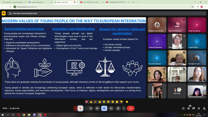The width and height of the screenshot is (208, 117).
Task: Pick the yellow skin tone swatch
Action: (x=127, y=102)
